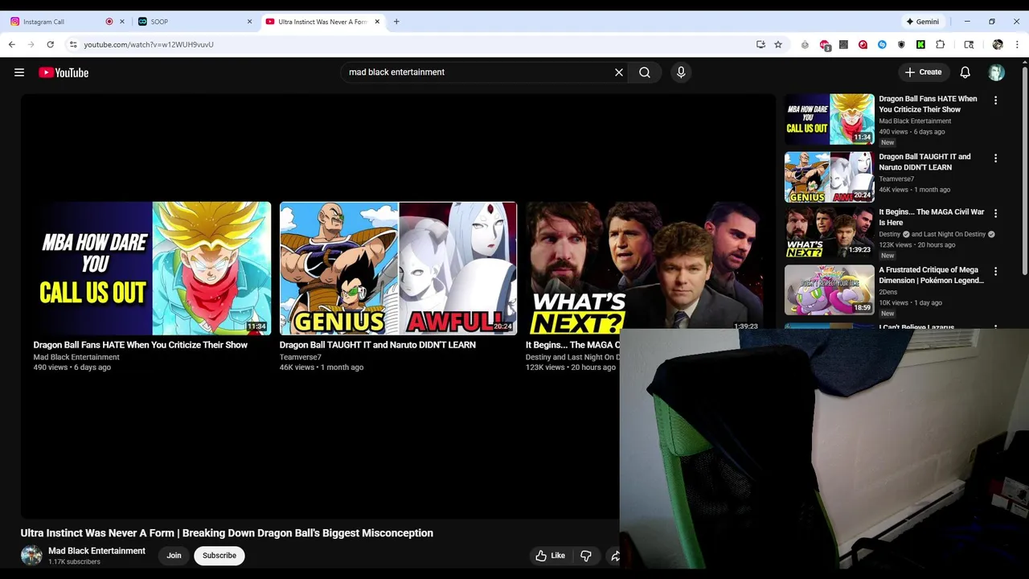Open the red badge extension with counter
This screenshot has width=1029, height=579.
(x=824, y=44)
